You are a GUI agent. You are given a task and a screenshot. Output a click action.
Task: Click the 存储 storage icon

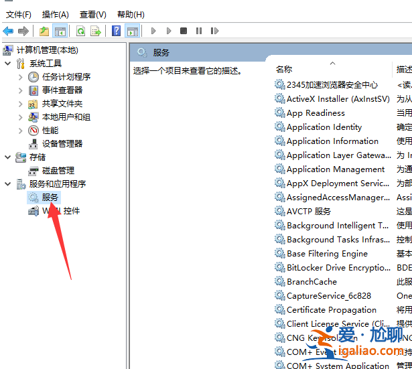pos(21,157)
